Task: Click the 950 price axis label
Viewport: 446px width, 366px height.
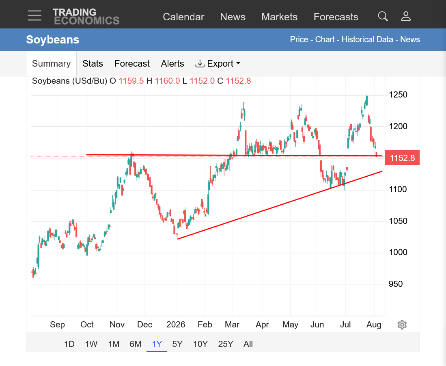Action: (x=395, y=284)
